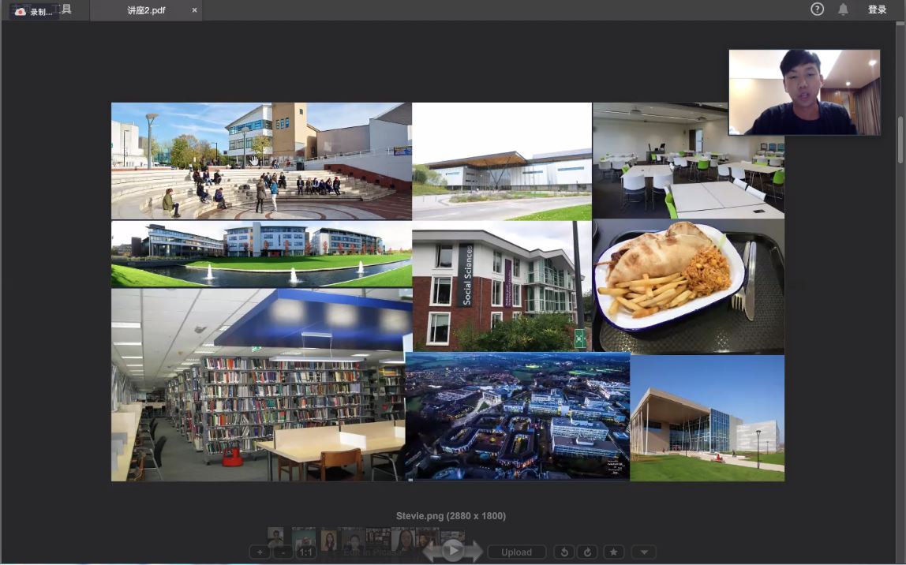Click the speaker's webcam video overlay

pos(803,92)
